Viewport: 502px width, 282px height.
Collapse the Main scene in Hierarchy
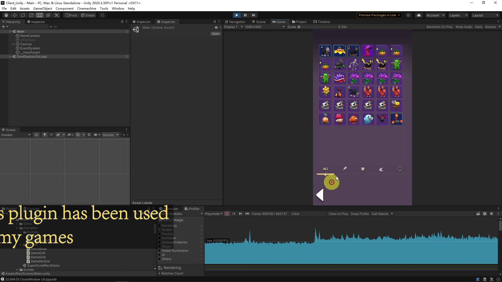pyautogui.click(x=10, y=32)
